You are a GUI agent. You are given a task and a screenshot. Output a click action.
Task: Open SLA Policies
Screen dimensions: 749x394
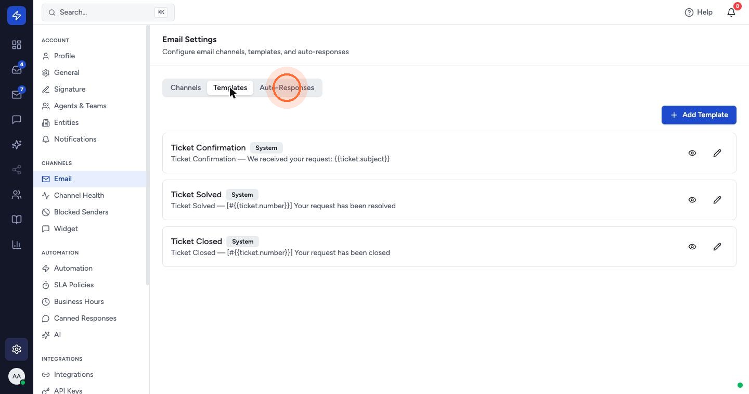(89, 285)
